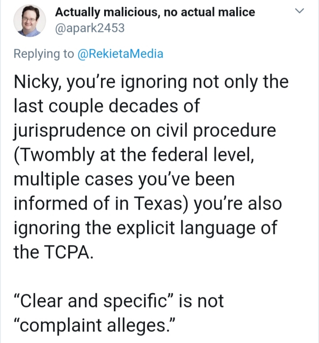Click the 'last couple decades of' line
This screenshot has height=343, width=319.
(107, 106)
